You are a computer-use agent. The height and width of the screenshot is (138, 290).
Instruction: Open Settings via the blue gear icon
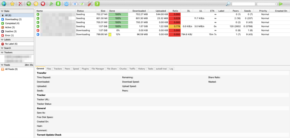66,3
